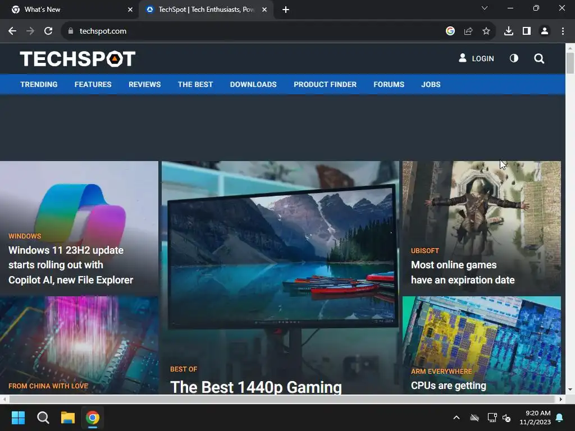
Task: Click the OneDrive cloud tray icon
Action: [x=474, y=418]
